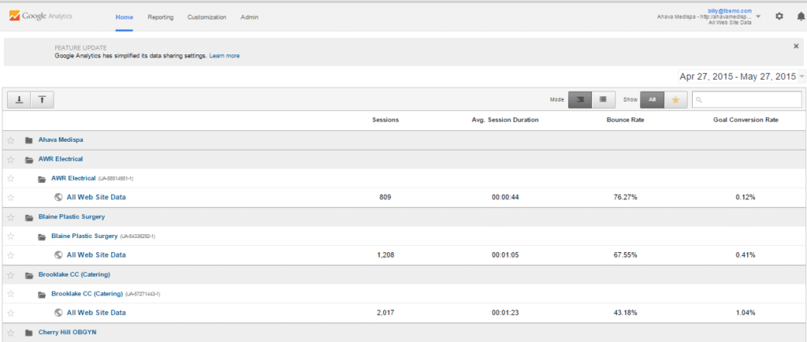Open the Reporting tab

click(161, 17)
